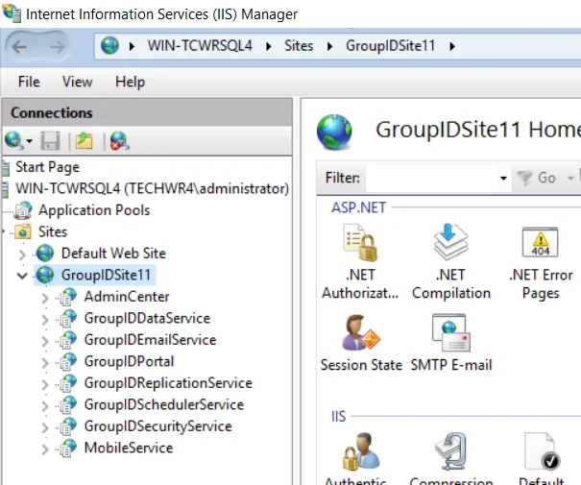The height and width of the screenshot is (485, 581).
Task: Click the Up folder icon in Connections toolbar
Action: (84, 141)
